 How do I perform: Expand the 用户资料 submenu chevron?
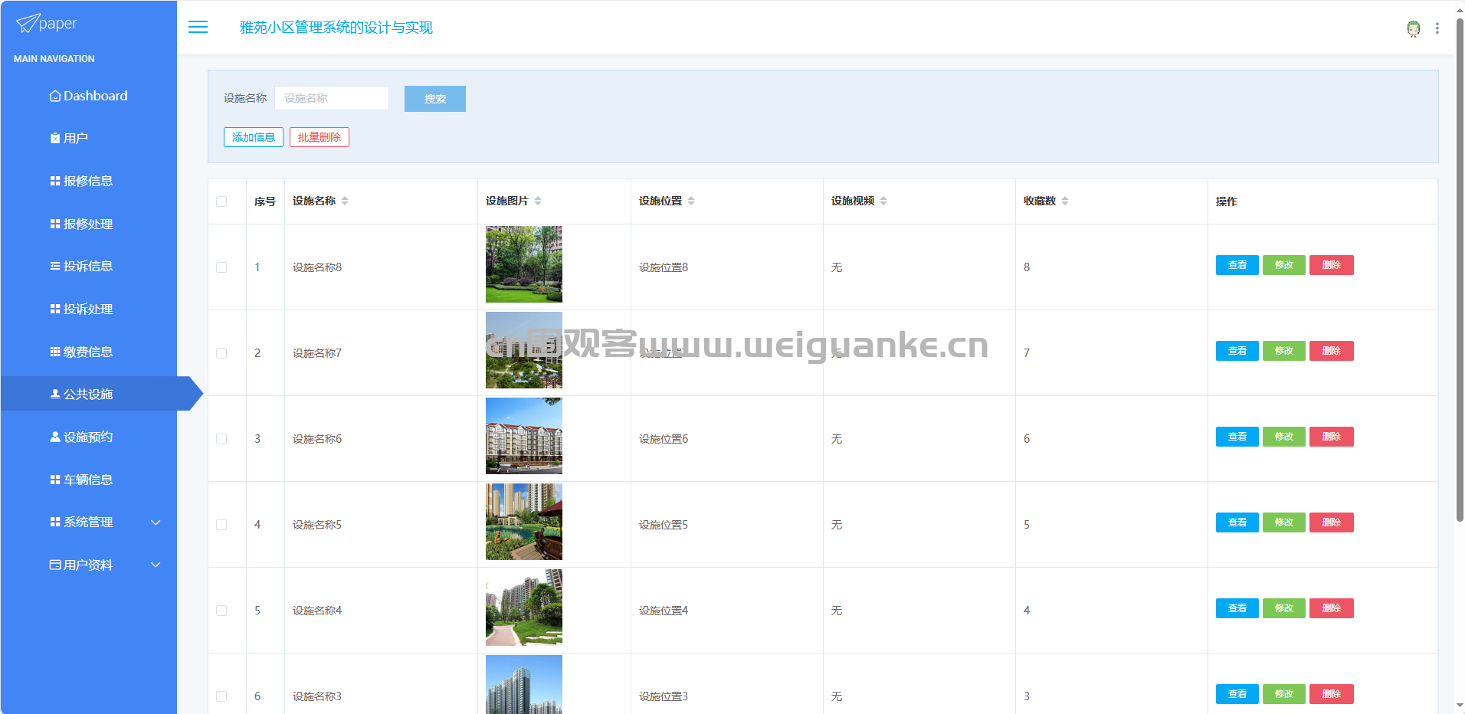click(x=156, y=565)
